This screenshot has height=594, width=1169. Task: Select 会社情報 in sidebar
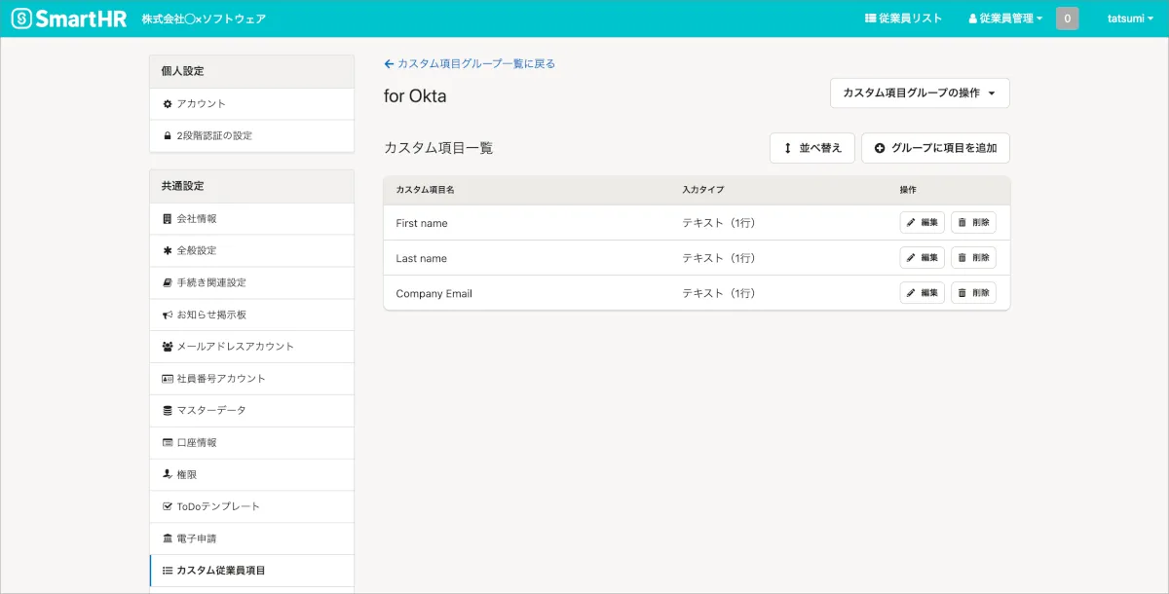click(196, 219)
